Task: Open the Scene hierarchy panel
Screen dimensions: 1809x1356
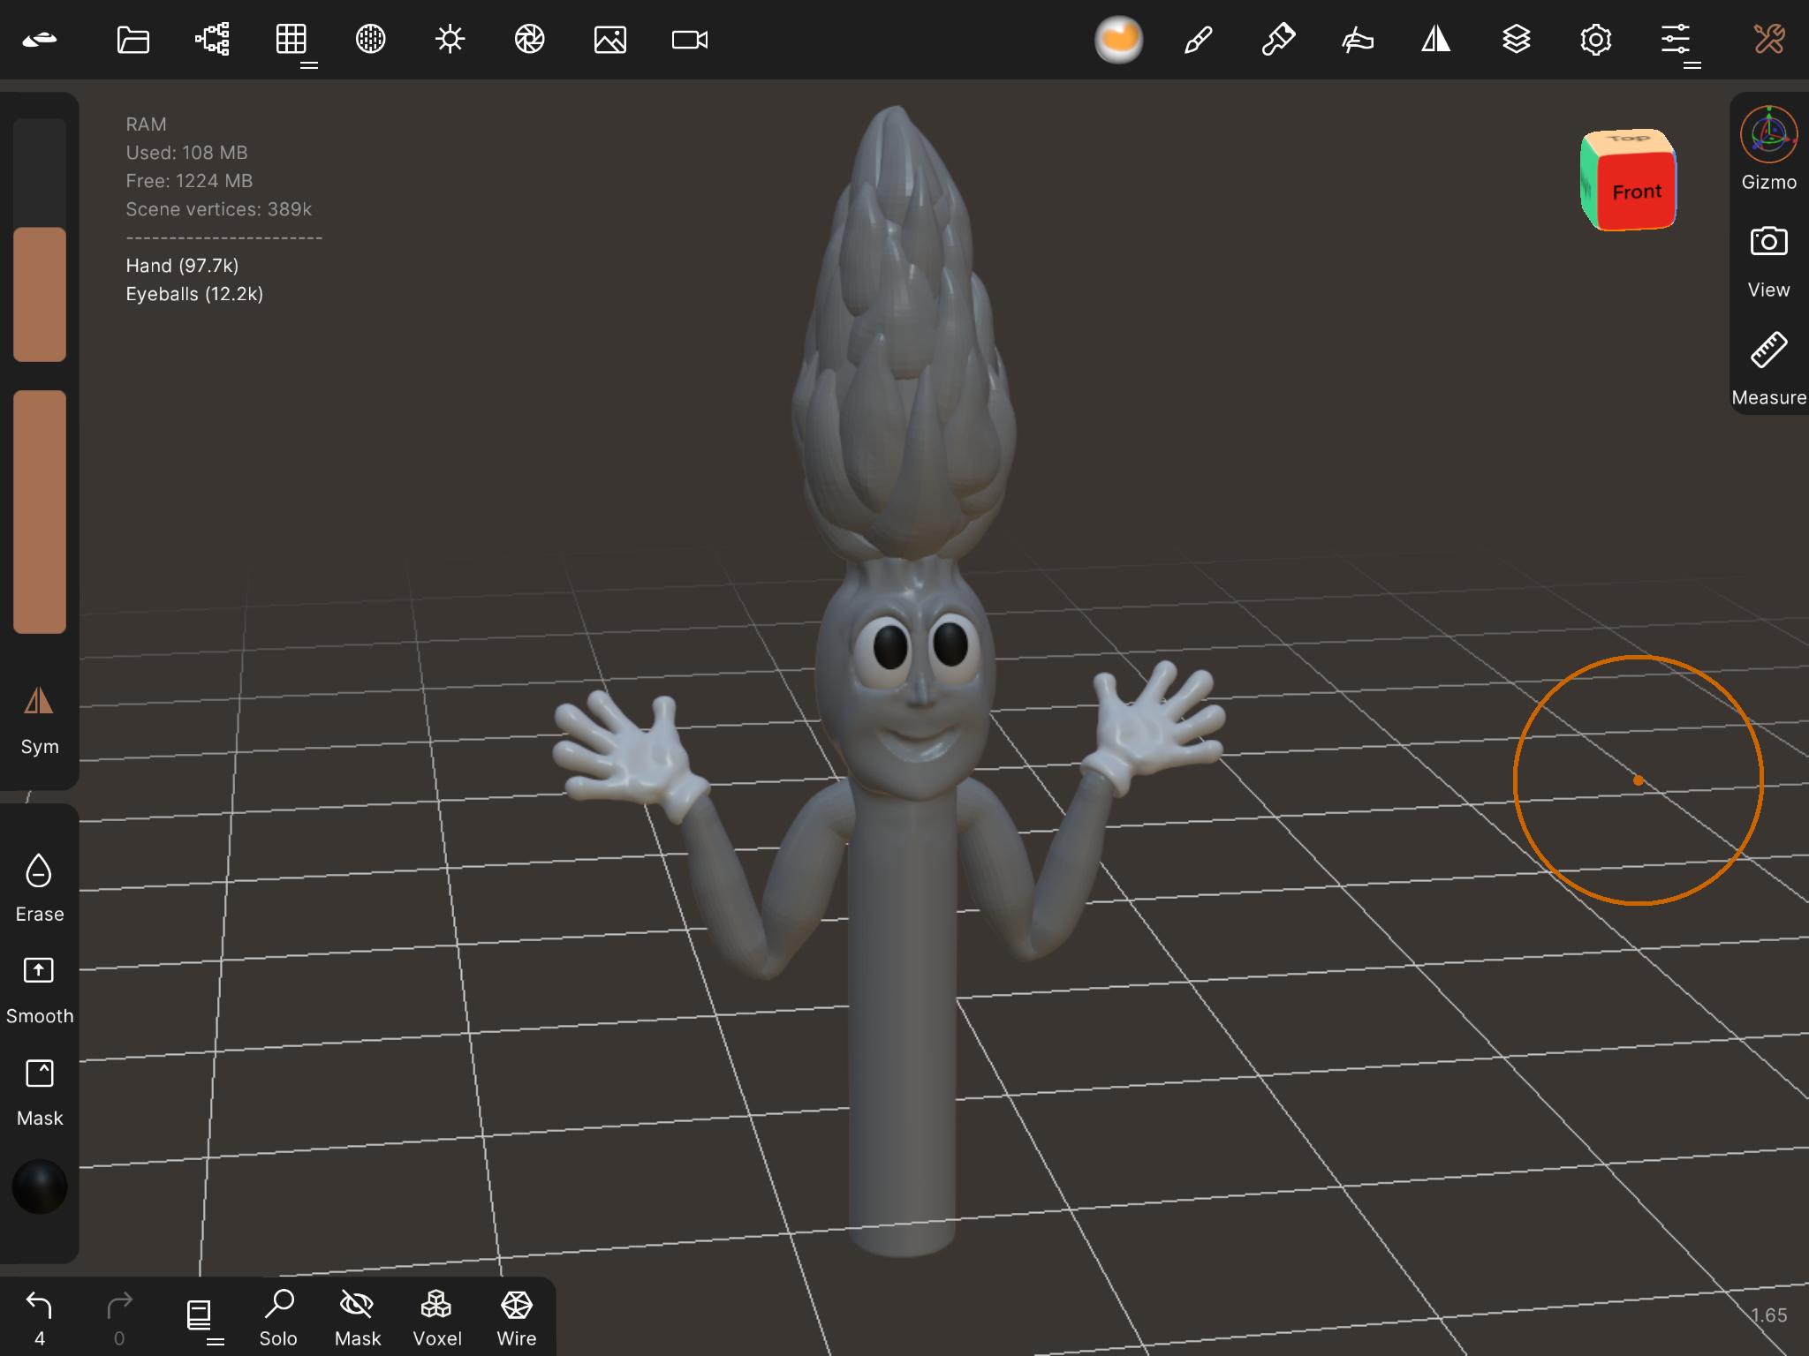Action: pos(212,40)
